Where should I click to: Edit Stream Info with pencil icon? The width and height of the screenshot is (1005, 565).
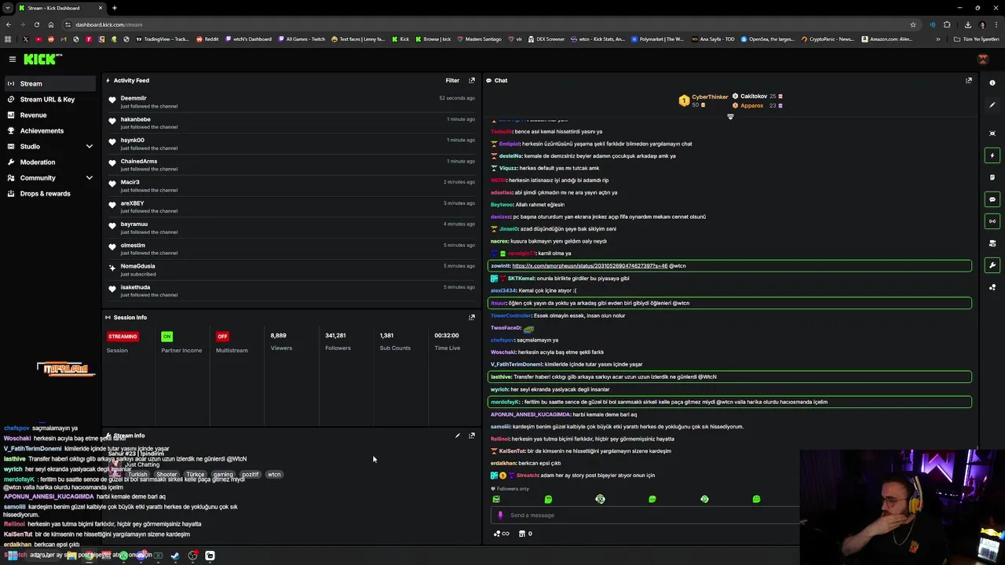[x=457, y=436]
